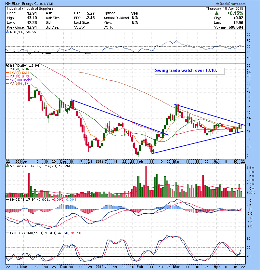Viewport: 260px width, 270px height.
Task: Click the RSI line icon beside RSI(14)
Action: pyautogui.click(x=7, y=32)
